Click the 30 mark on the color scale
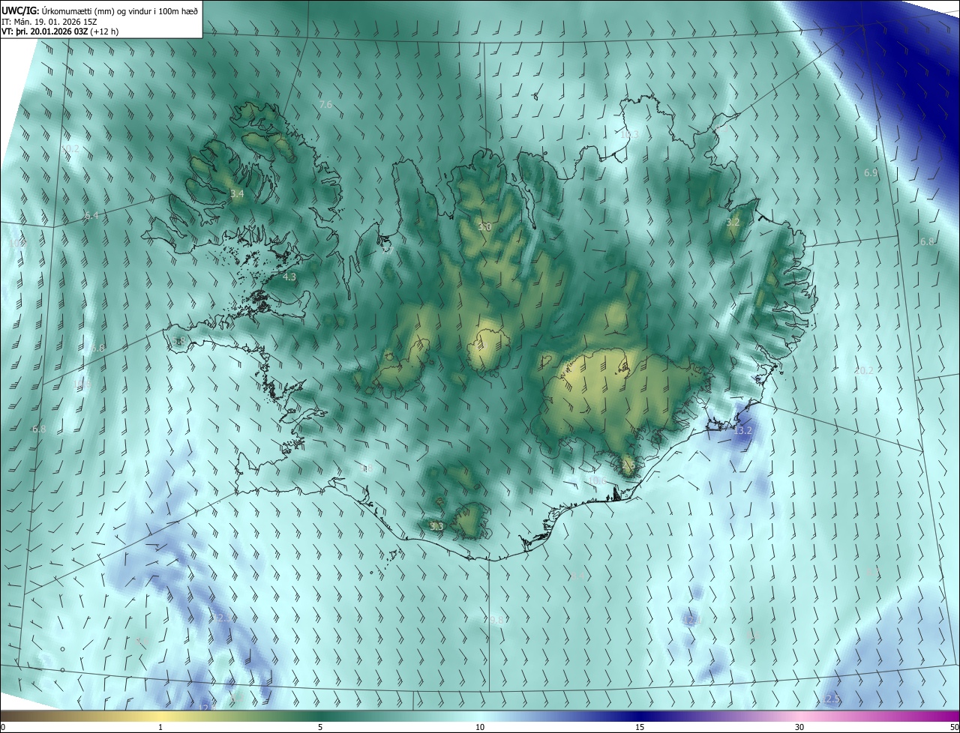This screenshot has width=960, height=733. coord(799,727)
